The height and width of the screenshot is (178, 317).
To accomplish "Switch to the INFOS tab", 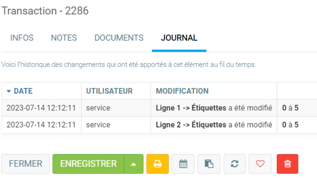I will click(x=22, y=38).
